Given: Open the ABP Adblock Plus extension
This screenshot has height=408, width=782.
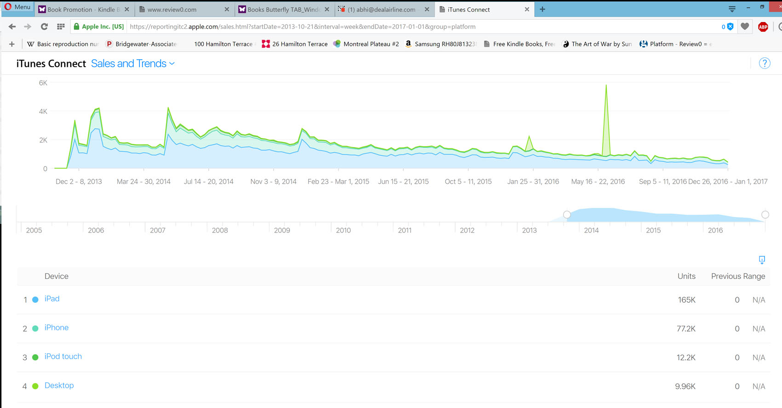Looking at the screenshot, I should tap(763, 27).
